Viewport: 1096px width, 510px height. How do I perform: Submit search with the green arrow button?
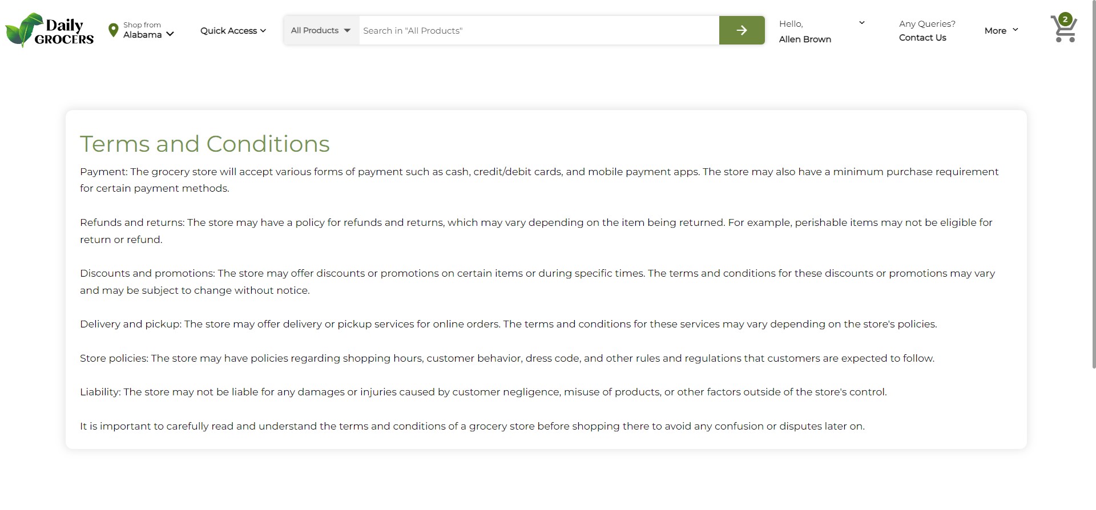click(742, 30)
